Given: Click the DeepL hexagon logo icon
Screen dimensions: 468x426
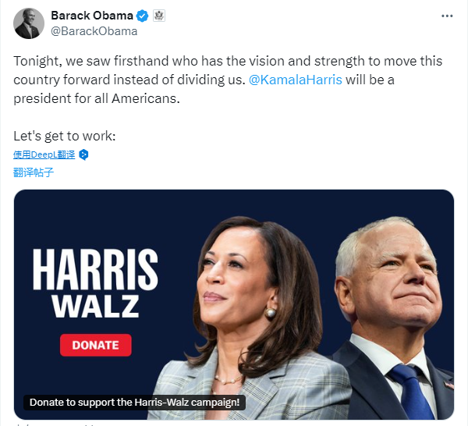Looking at the screenshot, I should [x=83, y=154].
